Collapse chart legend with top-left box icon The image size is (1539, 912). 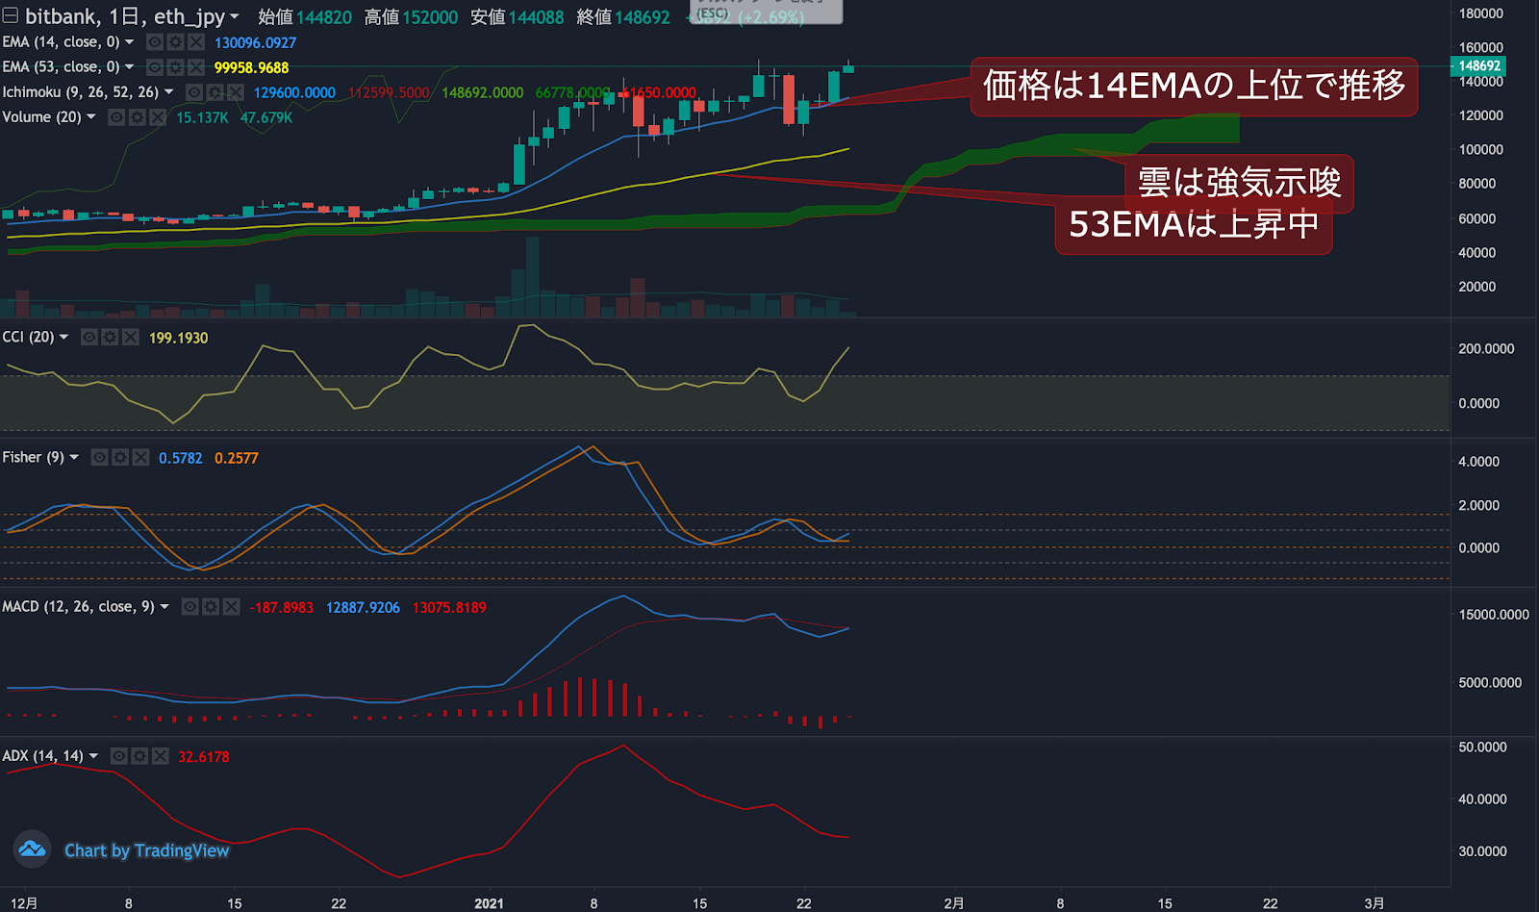coord(11,15)
